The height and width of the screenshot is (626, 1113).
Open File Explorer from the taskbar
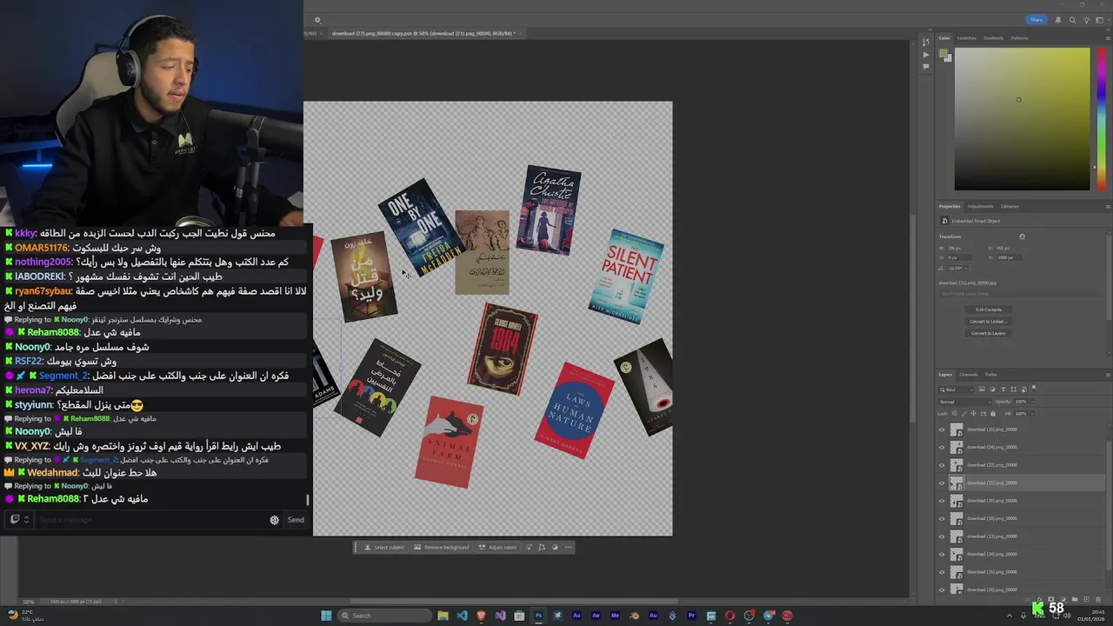(443, 616)
